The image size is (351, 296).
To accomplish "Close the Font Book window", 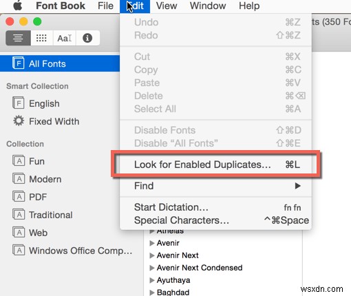I will (10, 21).
